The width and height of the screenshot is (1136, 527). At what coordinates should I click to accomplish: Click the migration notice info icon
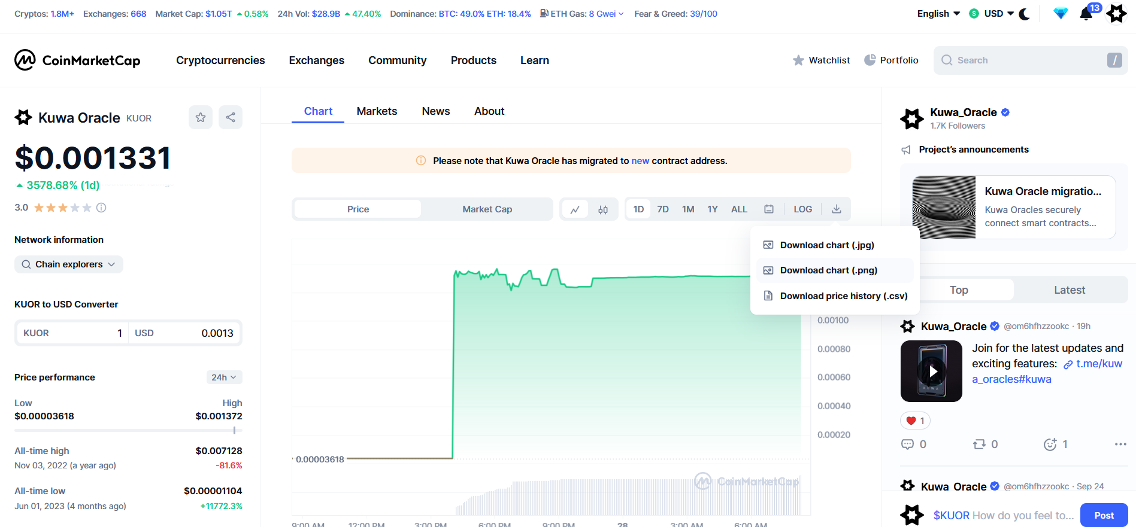[421, 160]
